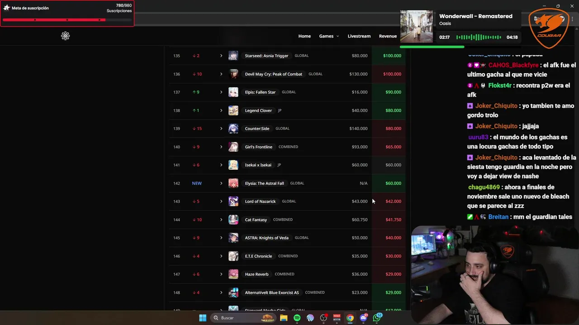This screenshot has height=325, width=579.
Task: Click the ASTRA: Knights of Veda icon
Action: coord(233,238)
